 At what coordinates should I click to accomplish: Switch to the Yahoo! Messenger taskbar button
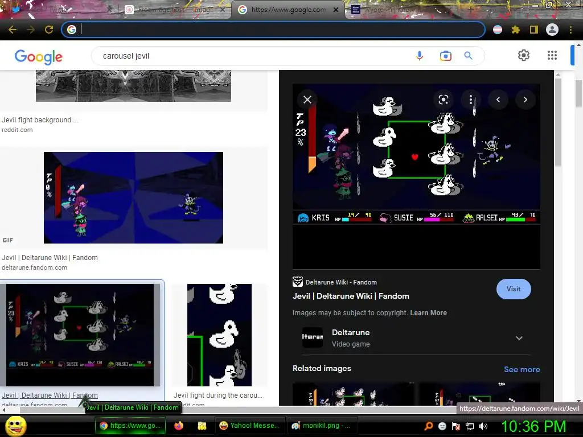click(250, 426)
